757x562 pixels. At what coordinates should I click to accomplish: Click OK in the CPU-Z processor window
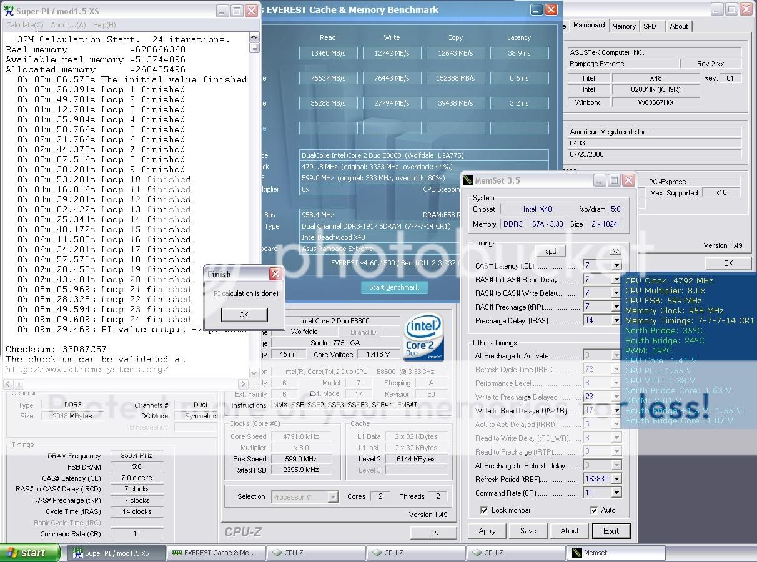click(x=433, y=533)
